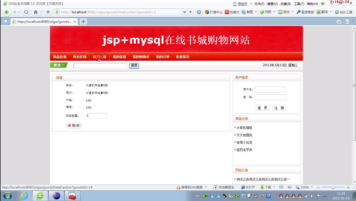The width and height of the screenshot is (356, 201).
Task: Click the 购买 buy button
Action: (74, 126)
